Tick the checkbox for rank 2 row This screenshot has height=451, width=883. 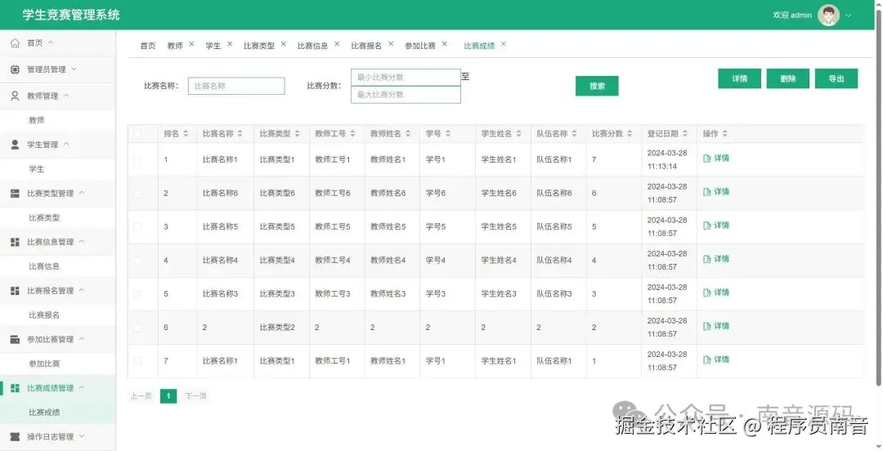pyautogui.click(x=137, y=193)
